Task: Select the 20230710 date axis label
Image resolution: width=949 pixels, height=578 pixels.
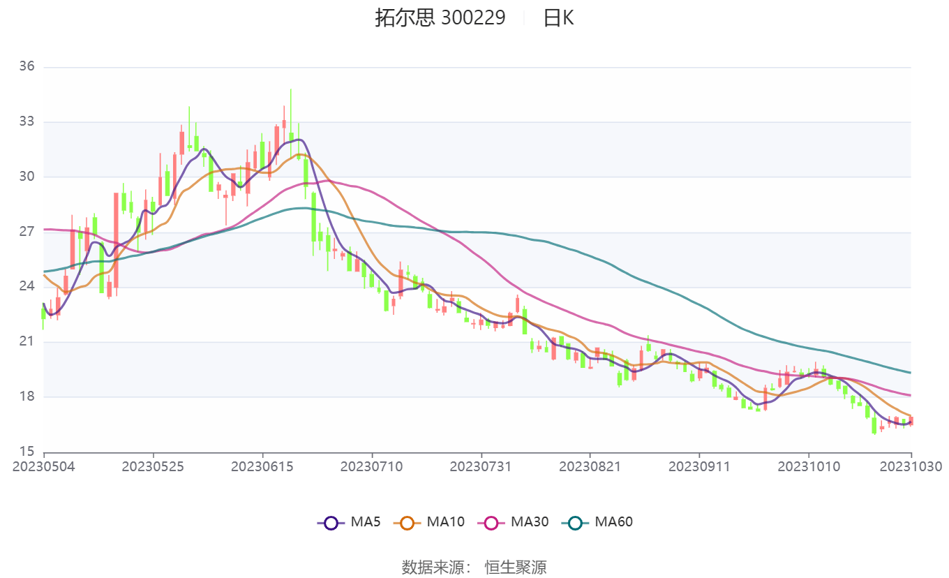Action: point(371,466)
